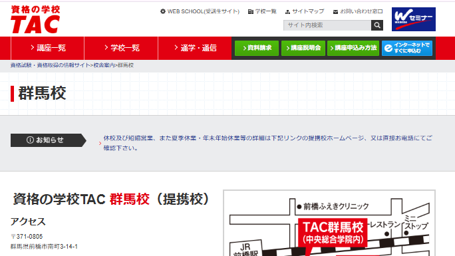Click the magnifying glass search button
Viewport: 455px width, 256px height.
pos(377,25)
